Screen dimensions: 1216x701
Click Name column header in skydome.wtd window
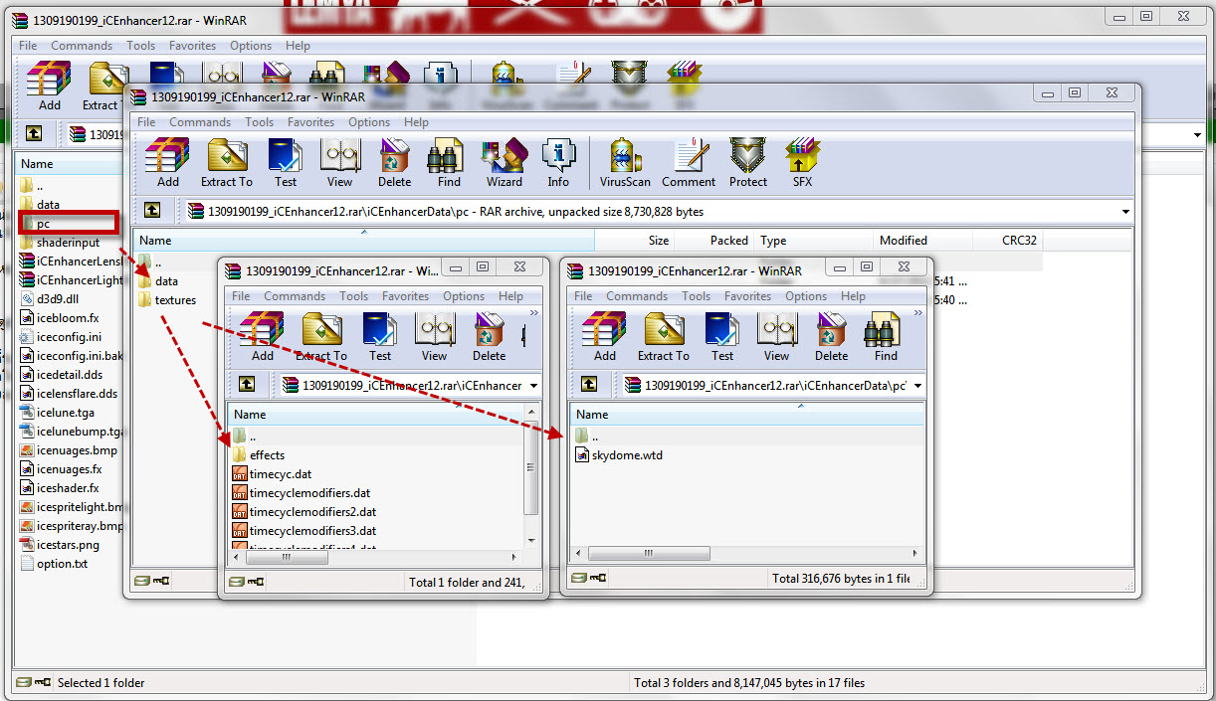[x=747, y=415]
